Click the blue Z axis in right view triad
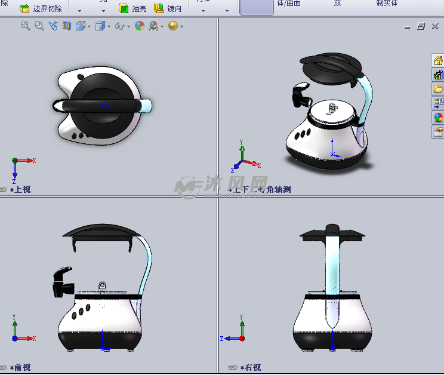This screenshot has width=444, height=375. tap(230, 339)
